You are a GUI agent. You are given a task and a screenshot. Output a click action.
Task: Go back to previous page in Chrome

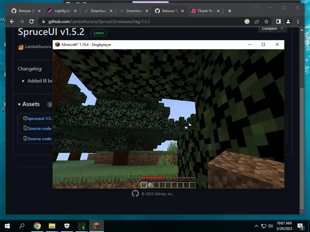pyautogui.click(x=12, y=21)
